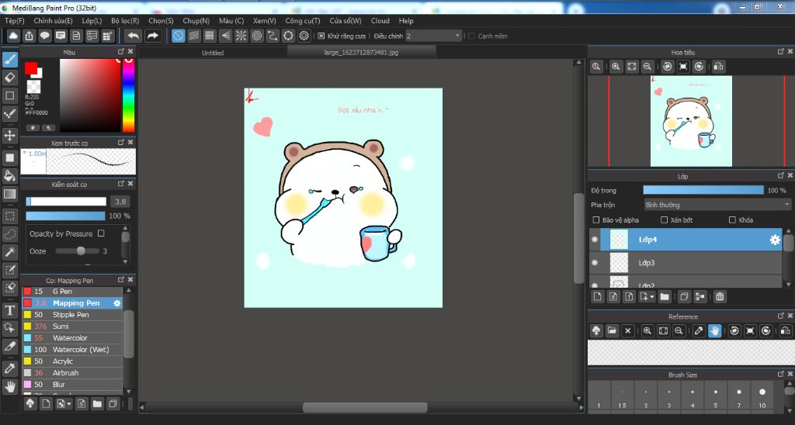
Task: Click the Redo arrow in toolbar
Action: click(x=152, y=36)
